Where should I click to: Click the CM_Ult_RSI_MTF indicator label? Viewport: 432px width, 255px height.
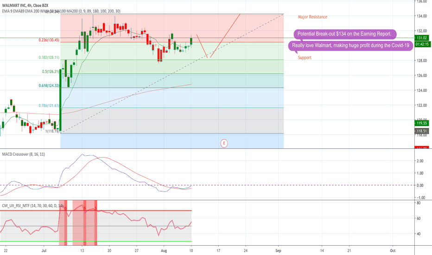[x=32, y=206]
